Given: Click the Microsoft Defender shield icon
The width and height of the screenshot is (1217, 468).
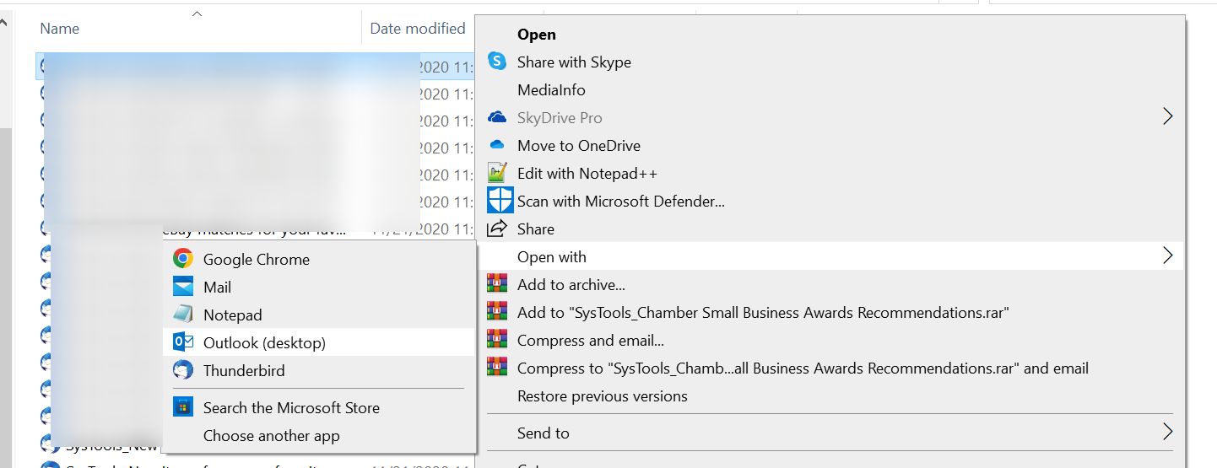Looking at the screenshot, I should tap(500, 201).
